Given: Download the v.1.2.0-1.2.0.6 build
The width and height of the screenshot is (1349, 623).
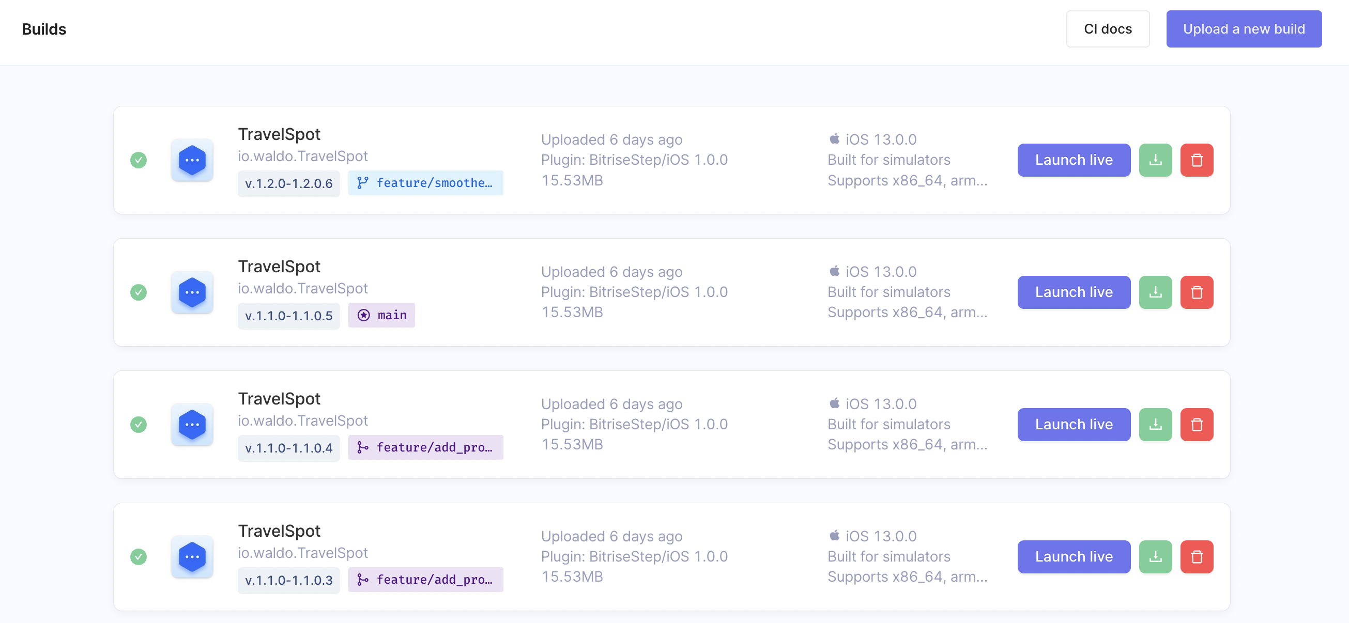Looking at the screenshot, I should (1155, 160).
